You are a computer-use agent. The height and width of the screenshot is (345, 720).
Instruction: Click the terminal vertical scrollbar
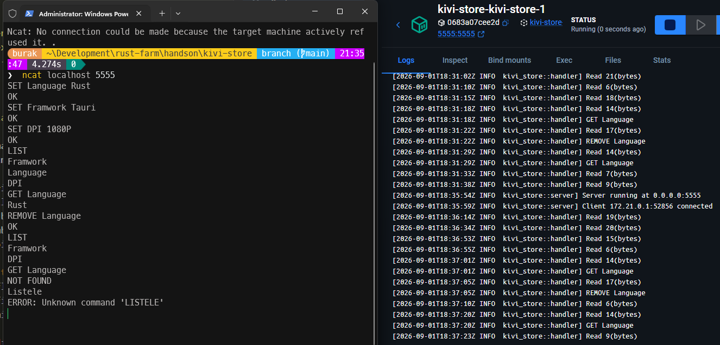[372, 184]
